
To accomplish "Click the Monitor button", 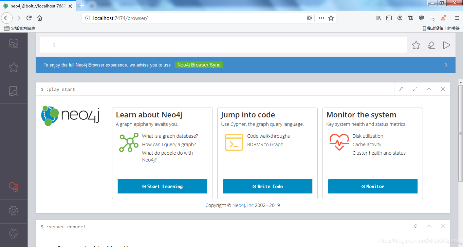I will [373, 186].
